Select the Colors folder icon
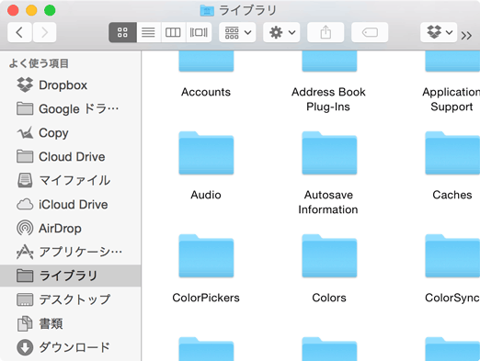The width and height of the screenshot is (480, 361). tap(329, 256)
